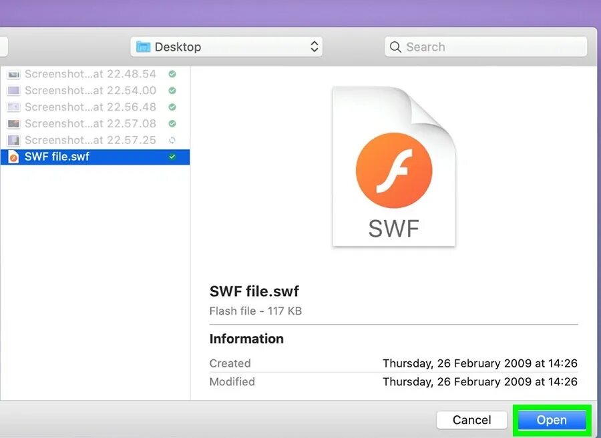Click synced checkmark on SWF file.swf row
The width and height of the screenshot is (601, 438).
click(172, 157)
